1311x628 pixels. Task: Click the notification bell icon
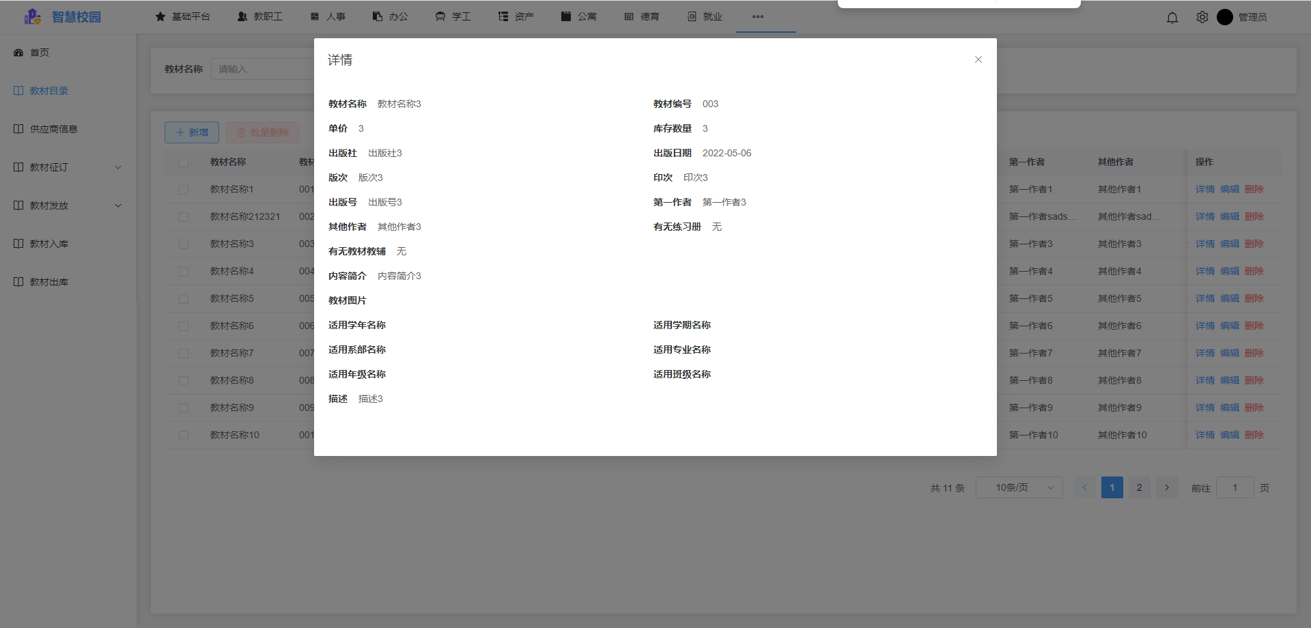[1172, 17]
